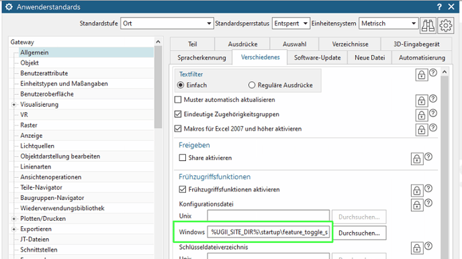This screenshot has width=462, height=259.
Task: Toggle the lock for Muster automatisch aktualisieren
Action: click(x=421, y=101)
